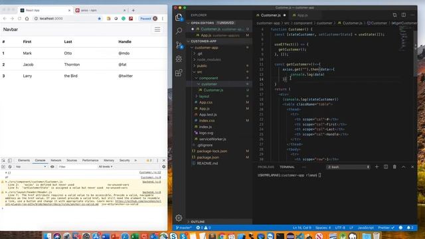Image resolution: width=425 pixels, height=239 pixels.
Task: Open a new Chrome tab
Action: tap(133, 11)
